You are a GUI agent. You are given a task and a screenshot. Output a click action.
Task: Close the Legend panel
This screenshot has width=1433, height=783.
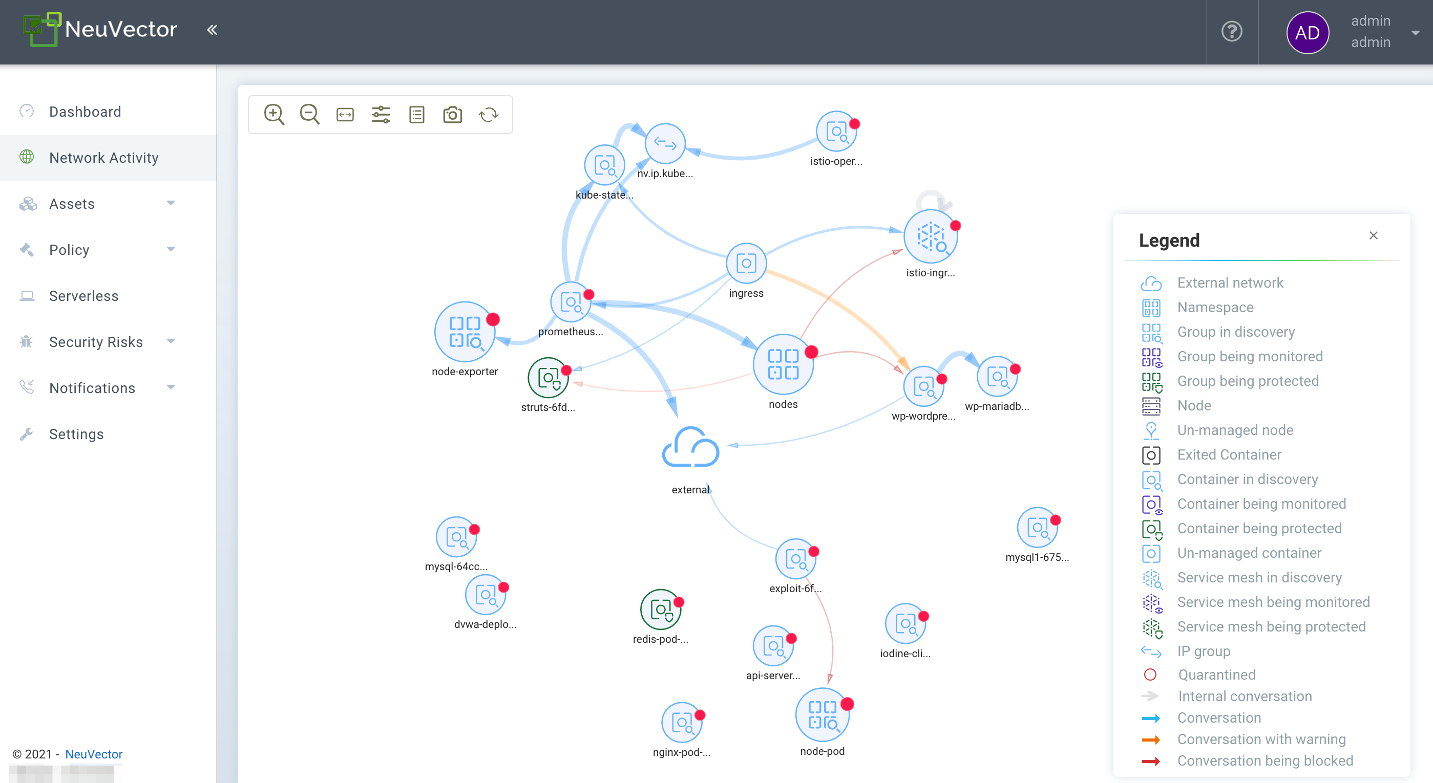coord(1374,235)
